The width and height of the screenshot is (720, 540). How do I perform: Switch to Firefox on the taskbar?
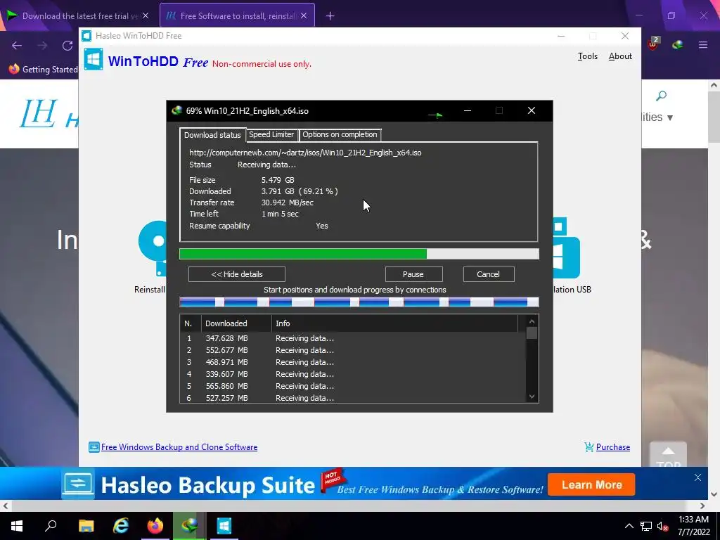pos(155,526)
